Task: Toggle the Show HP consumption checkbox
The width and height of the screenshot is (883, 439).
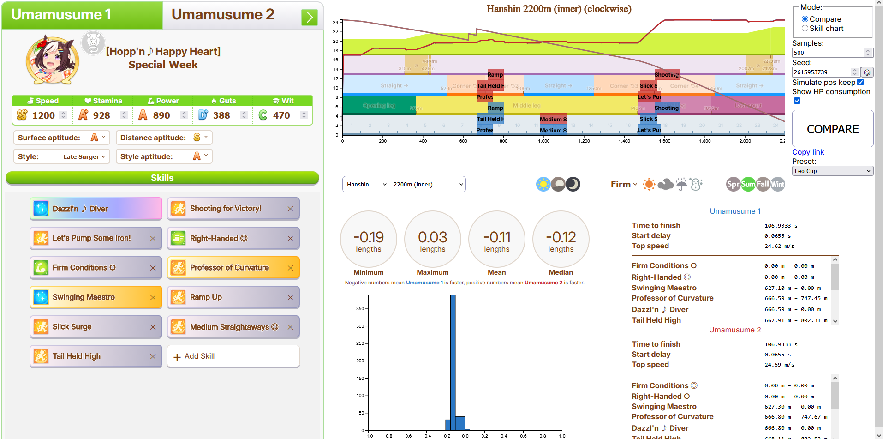Action: [797, 101]
